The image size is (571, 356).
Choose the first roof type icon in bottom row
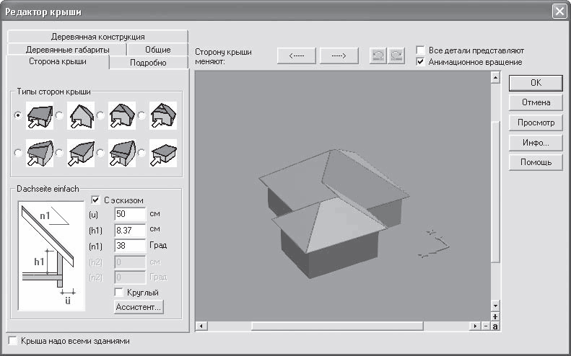click(x=40, y=153)
